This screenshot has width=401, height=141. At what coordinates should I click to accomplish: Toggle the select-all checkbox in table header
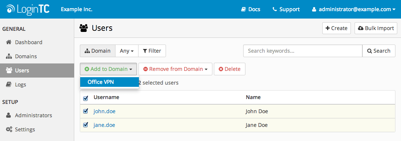tap(86, 98)
